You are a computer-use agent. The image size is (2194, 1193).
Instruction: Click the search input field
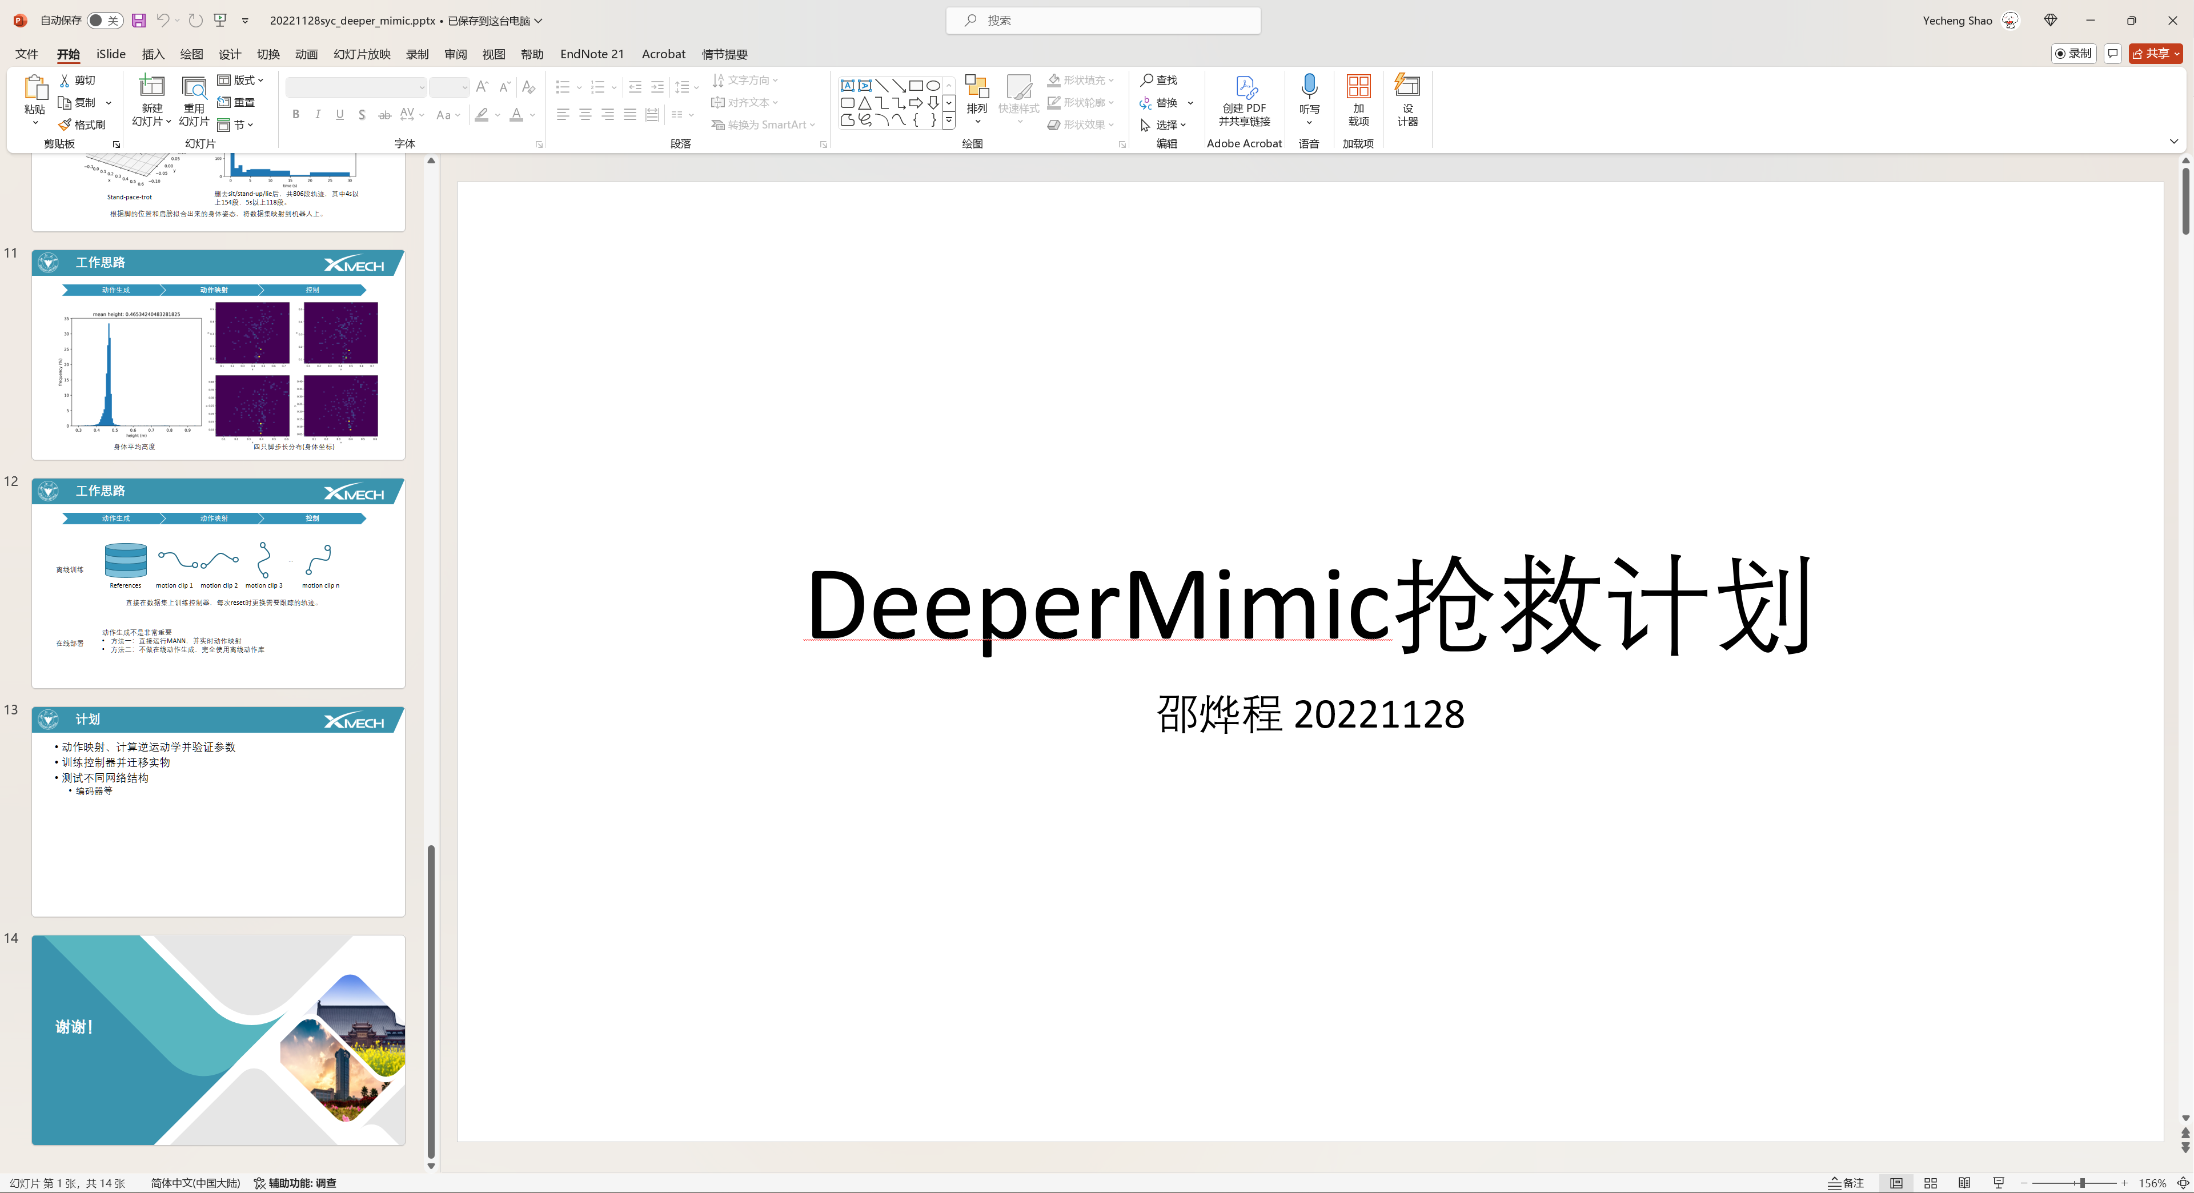pyautogui.click(x=1103, y=21)
